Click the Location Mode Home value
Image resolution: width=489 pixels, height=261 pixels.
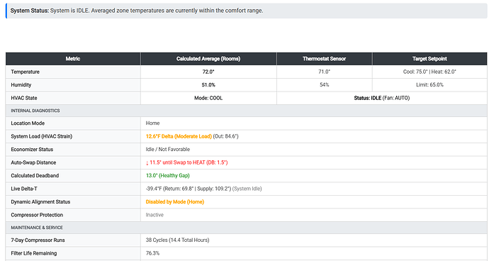(x=152, y=123)
